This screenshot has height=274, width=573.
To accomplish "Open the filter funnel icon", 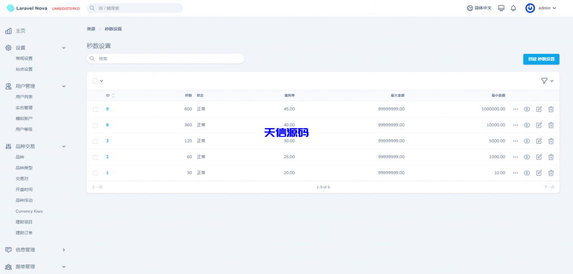I will click(x=544, y=81).
